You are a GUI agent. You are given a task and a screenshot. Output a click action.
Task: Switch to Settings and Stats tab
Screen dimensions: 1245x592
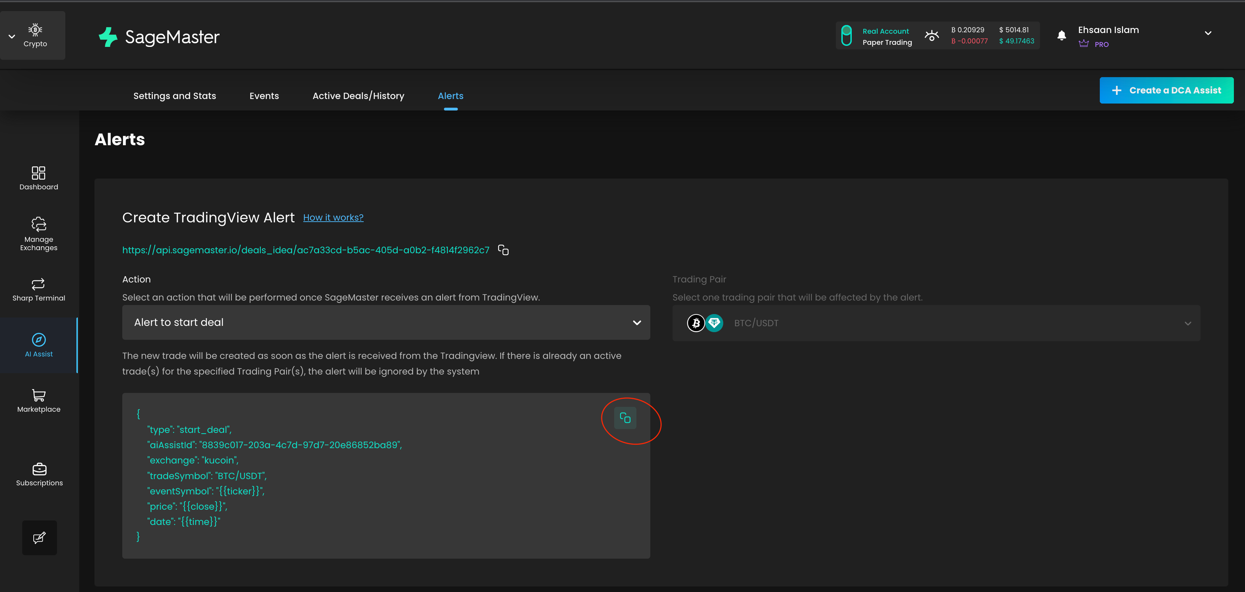(x=174, y=96)
